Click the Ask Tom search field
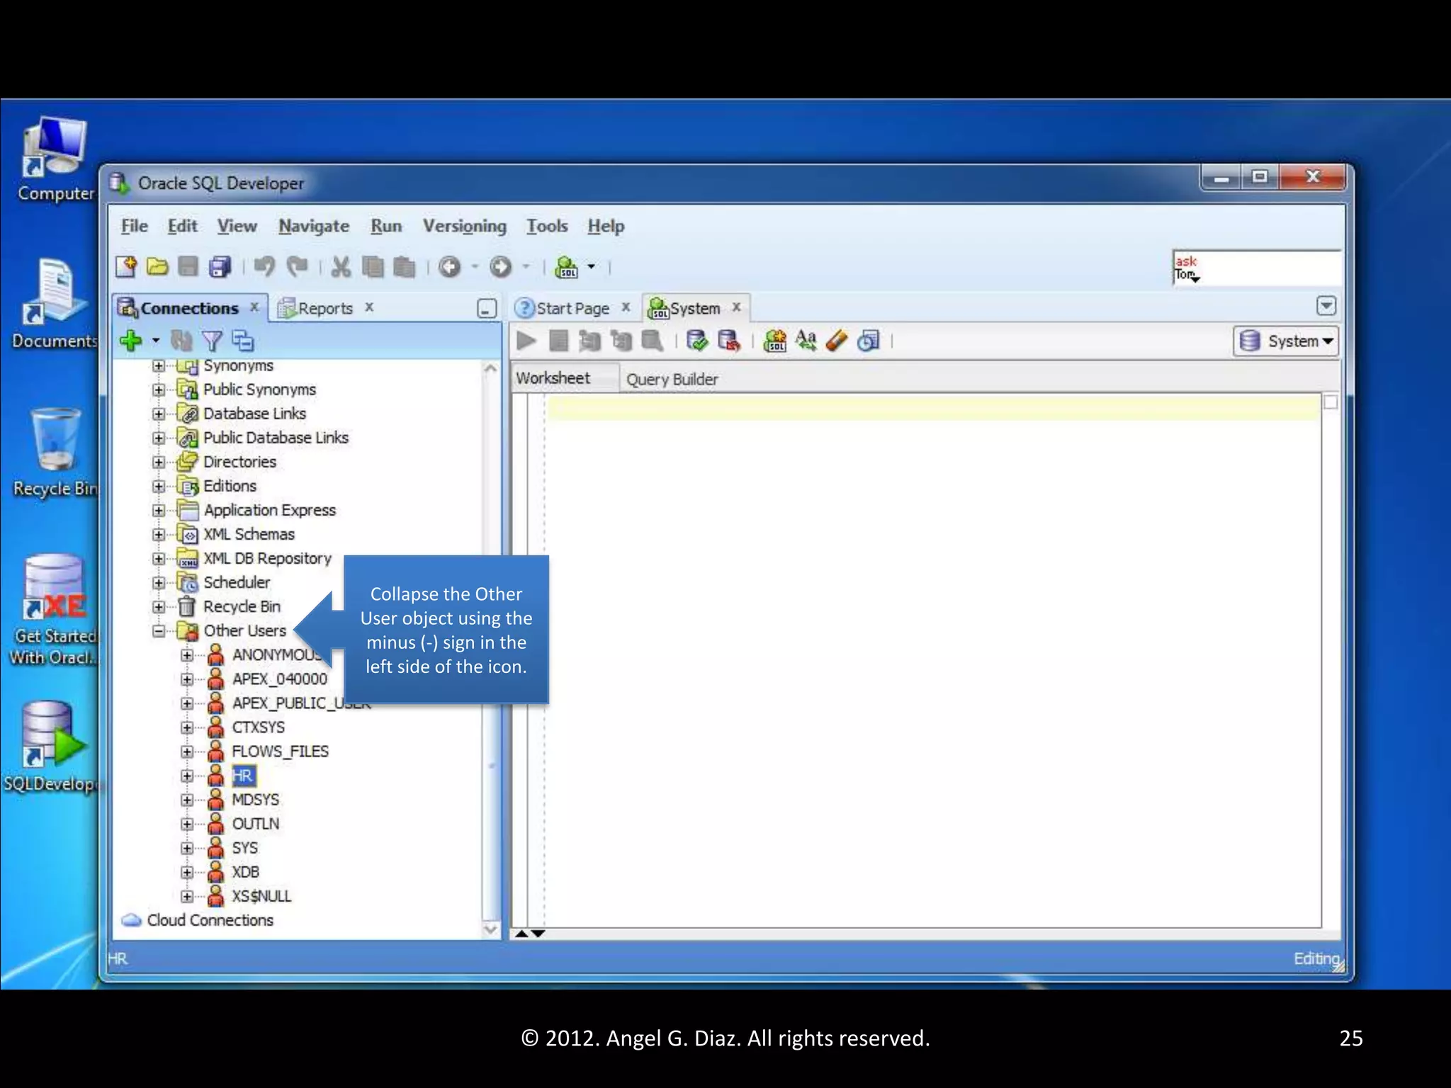Image resolution: width=1451 pixels, height=1088 pixels. click(1268, 268)
